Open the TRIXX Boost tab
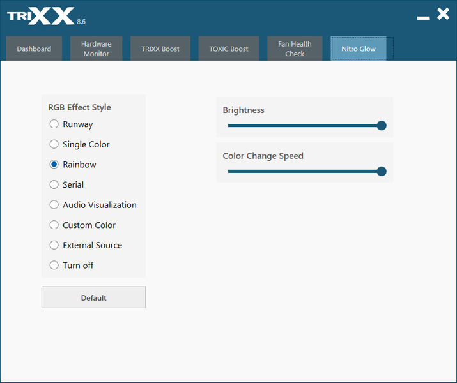 (160, 49)
